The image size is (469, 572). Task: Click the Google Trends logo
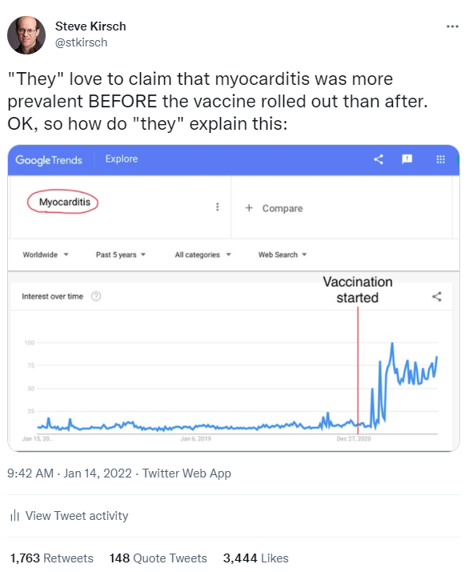tap(49, 160)
